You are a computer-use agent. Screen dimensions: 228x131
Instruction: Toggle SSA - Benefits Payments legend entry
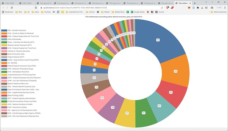click(14, 31)
